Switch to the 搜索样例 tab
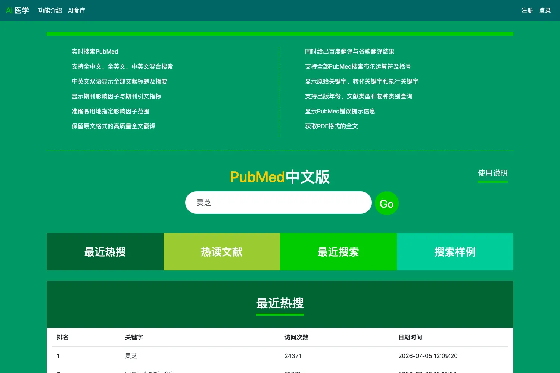The image size is (560, 373). pos(455,252)
